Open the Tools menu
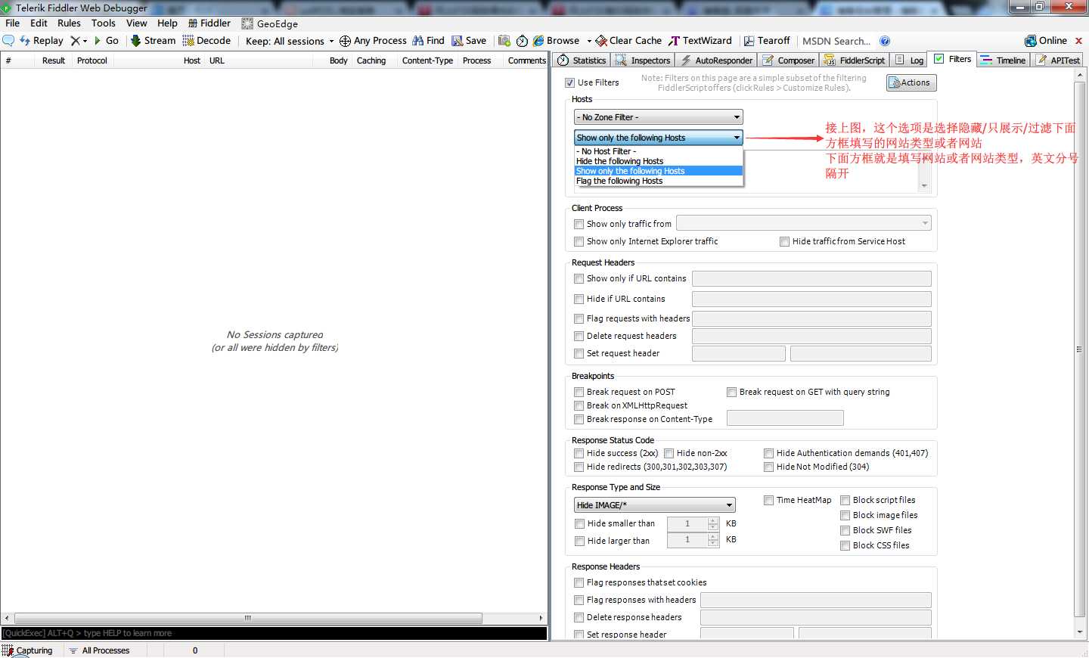The height and width of the screenshot is (658, 1089). pyautogui.click(x=104, y=23)
